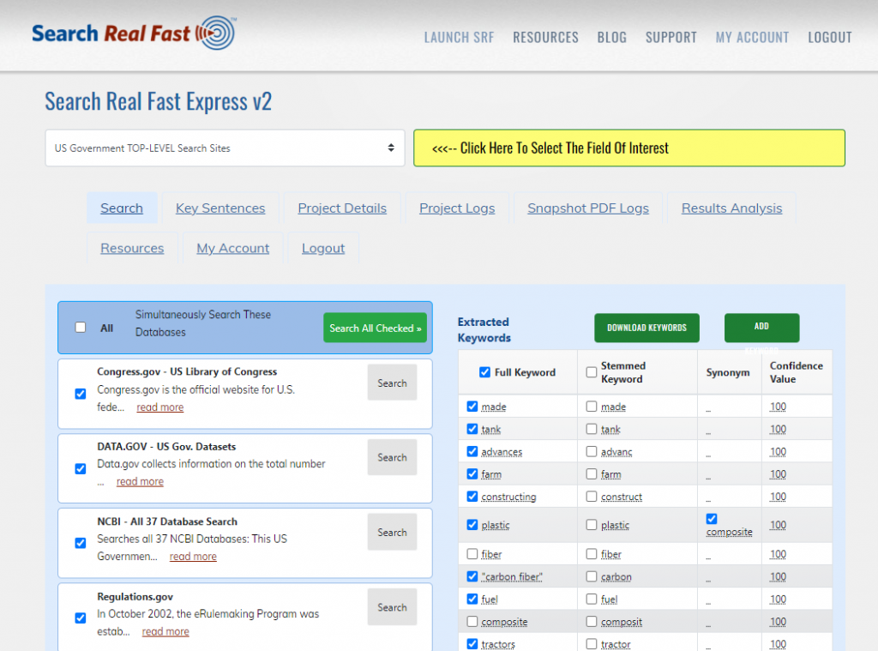Search the DATA.GOV database
This screenshot has width=878, height=651.
[x=392, y=457]
